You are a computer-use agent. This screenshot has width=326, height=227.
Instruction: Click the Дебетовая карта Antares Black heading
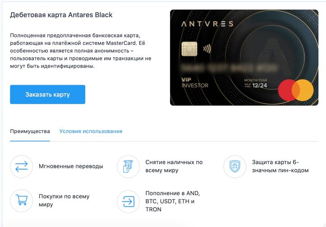(x=61, y=15)
